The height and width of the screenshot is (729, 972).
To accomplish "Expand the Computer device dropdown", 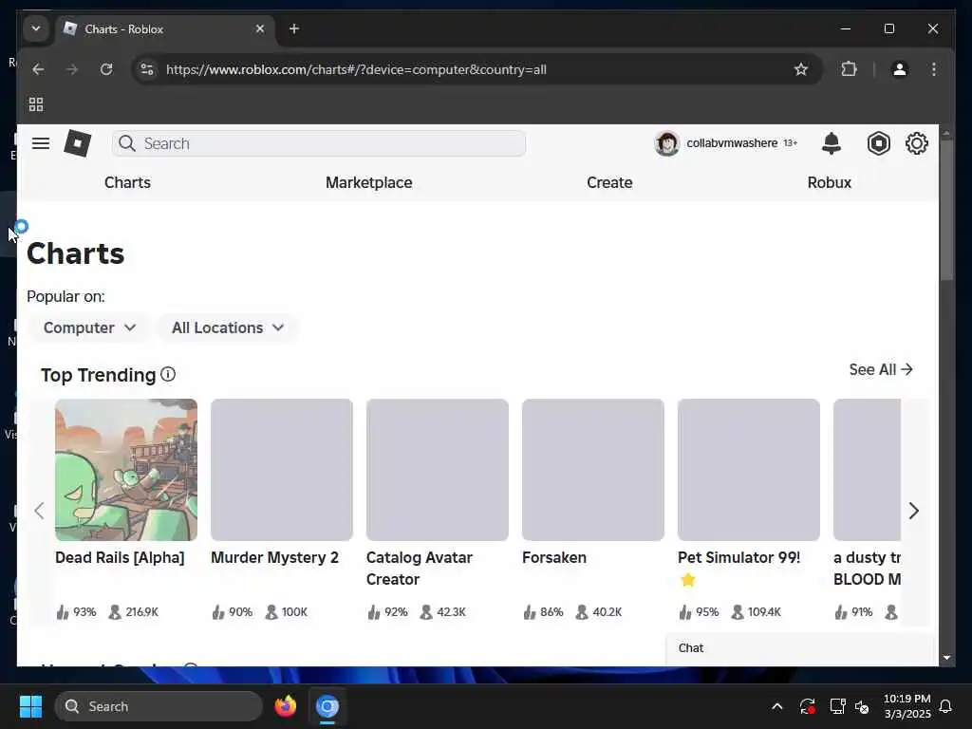I will coord(89,327).
